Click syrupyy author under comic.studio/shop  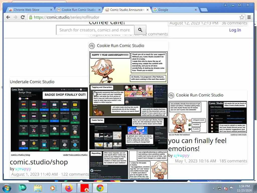point(23,169)
